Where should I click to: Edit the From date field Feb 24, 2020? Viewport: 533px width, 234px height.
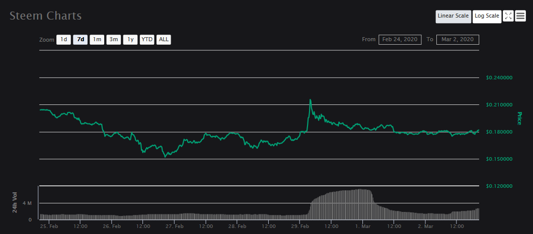(x=400, y=40)
